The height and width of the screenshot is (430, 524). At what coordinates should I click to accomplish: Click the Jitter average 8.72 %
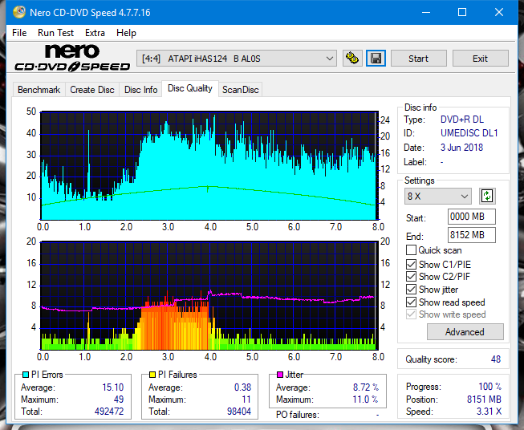pyautogui.click(x=366, y=387)
